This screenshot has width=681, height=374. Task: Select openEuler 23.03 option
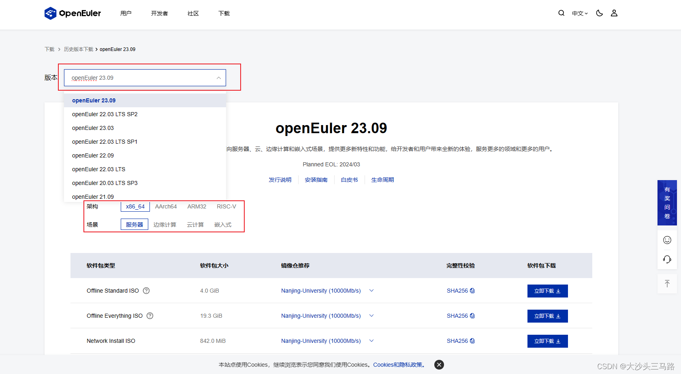pyautogui.click(x=145, y=128)
